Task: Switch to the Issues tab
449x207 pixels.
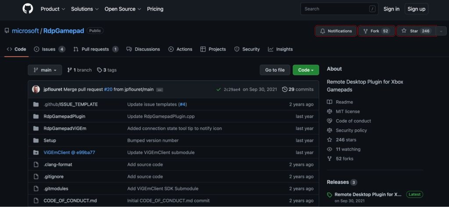Action: pos(49,49)
